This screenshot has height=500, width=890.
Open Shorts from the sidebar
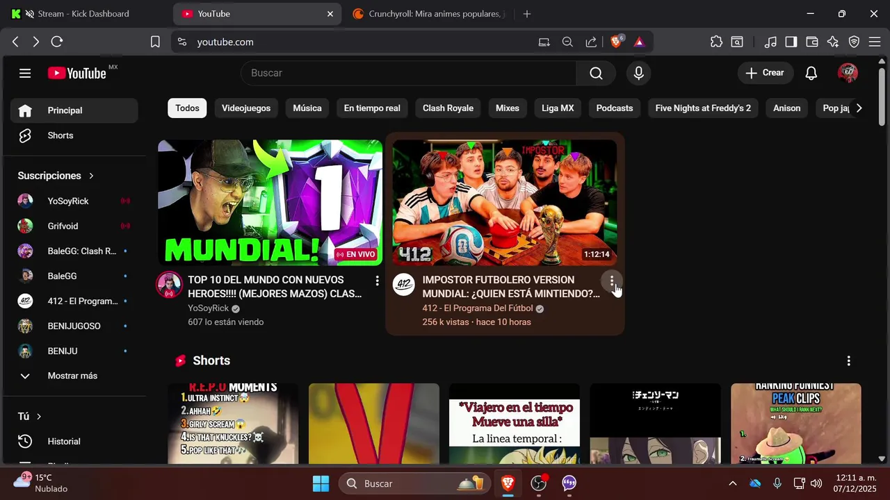74,135
